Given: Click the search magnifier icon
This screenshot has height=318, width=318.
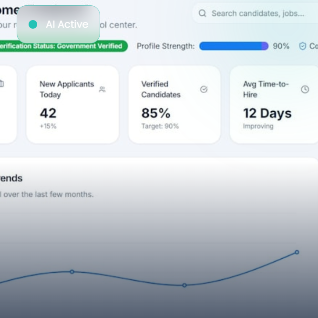Looking at the screenshot, I should (x=202, y=13).
